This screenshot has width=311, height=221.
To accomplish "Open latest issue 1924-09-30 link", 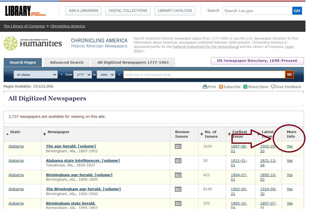I will tap(268, 191).
